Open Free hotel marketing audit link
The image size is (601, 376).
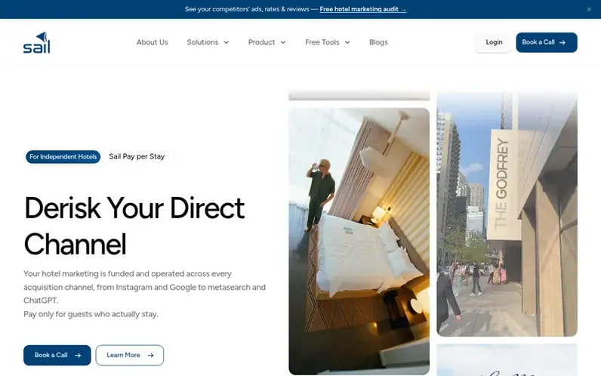[362, 9]
